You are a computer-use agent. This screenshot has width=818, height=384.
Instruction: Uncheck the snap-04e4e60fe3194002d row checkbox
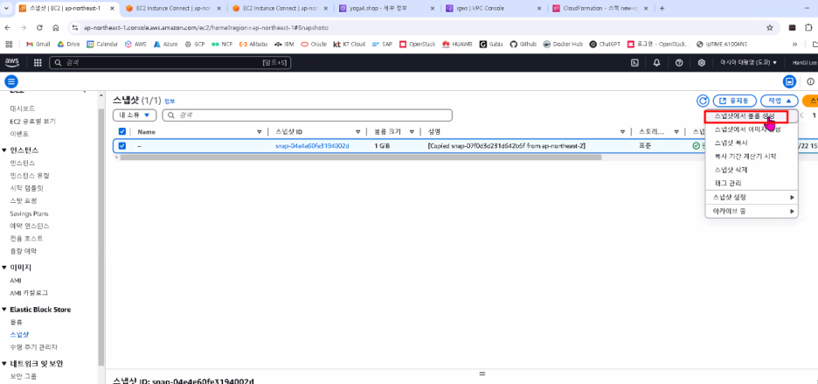[x=122, y=146]
